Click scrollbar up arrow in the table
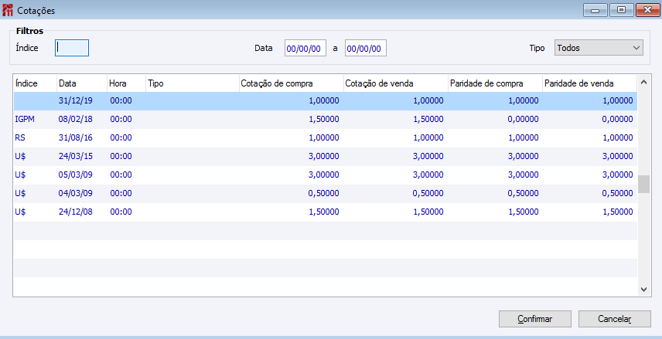The width and height of the screenshot is (662, 339). click(x=644, y=82)
